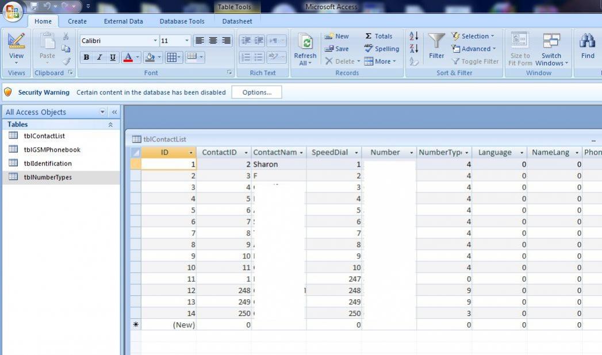
Task: Align text left in Font group
Action: 200,41
